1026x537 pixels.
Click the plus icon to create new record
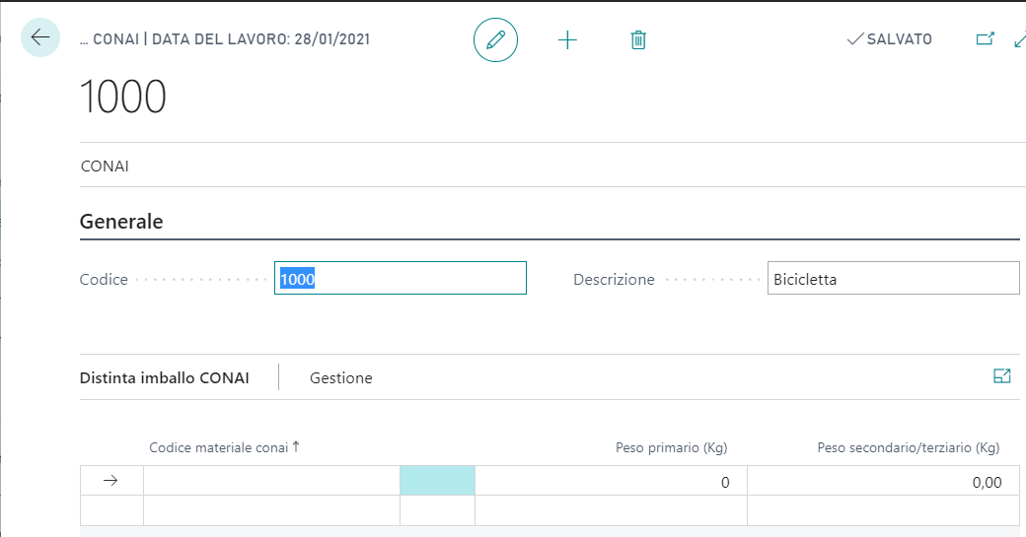567,40
